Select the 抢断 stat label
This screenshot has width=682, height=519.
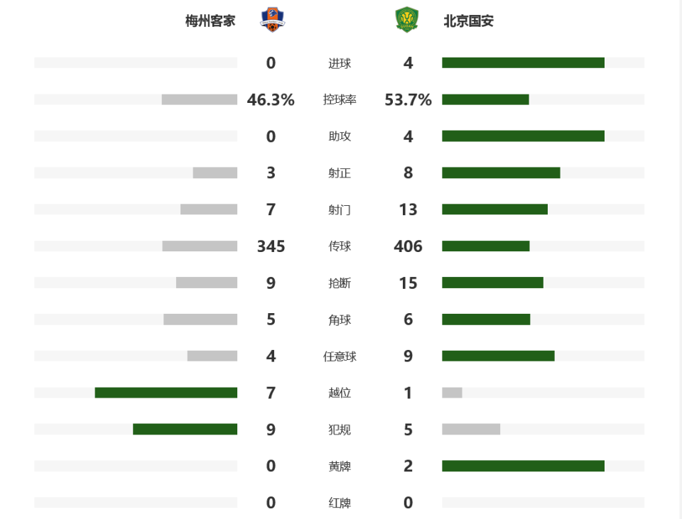[340, 283]
